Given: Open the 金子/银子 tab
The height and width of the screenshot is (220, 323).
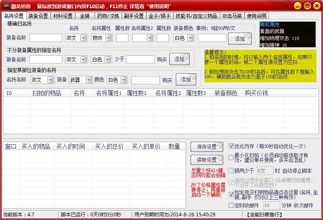Looking at the screenshot, I should pos(159,16).
